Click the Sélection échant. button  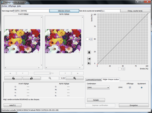tap(64, 11)
